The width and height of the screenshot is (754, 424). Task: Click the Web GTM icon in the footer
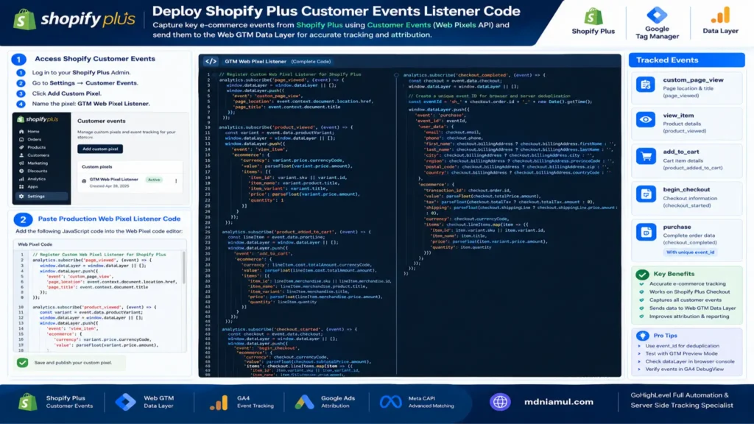click(125, 402)
